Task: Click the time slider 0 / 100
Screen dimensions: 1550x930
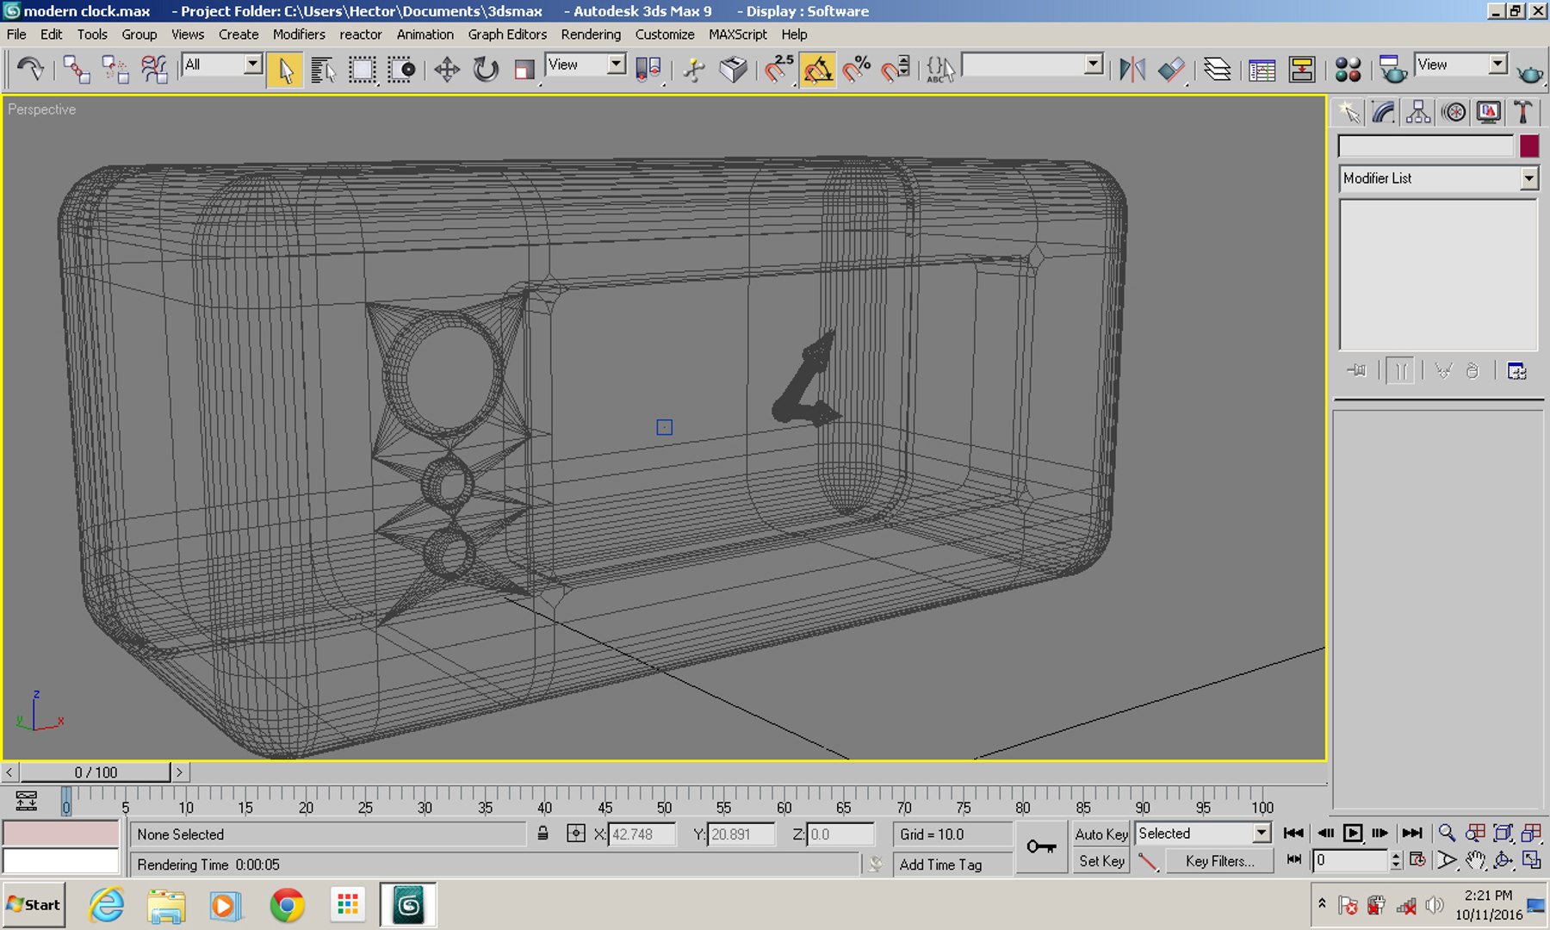Action: 96,772
